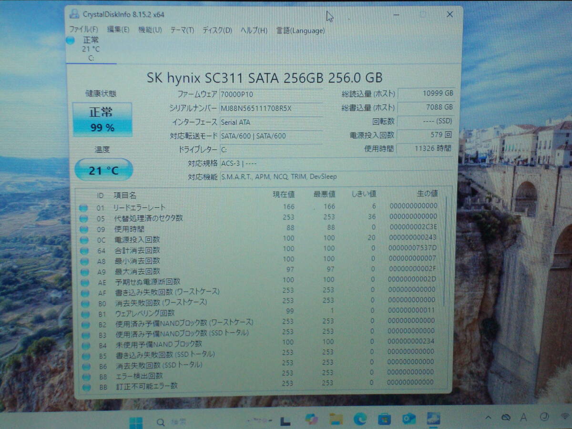Open the 言語(Language) menu
The height and width of the screenshot is (429, 572).
(301, 31)
